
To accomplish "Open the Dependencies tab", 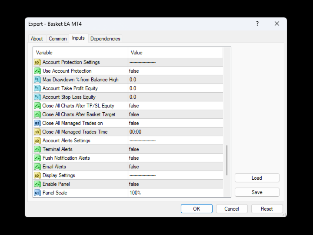I will pos(105,39).
